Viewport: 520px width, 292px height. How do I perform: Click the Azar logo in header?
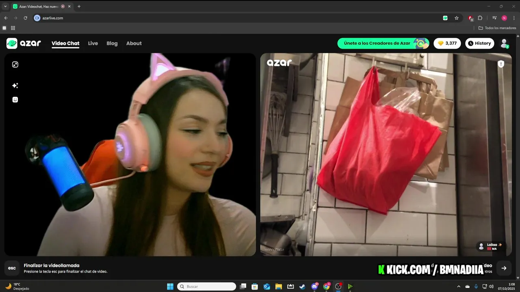(x=24, y=43)
